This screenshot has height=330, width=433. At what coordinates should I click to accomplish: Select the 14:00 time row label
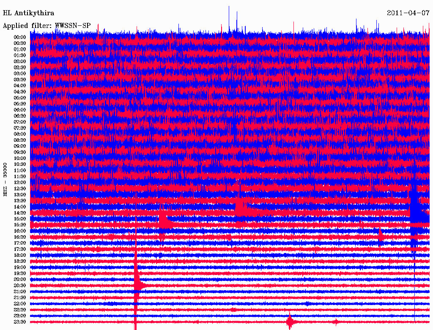pyautogui.click(x=20, y=207)
